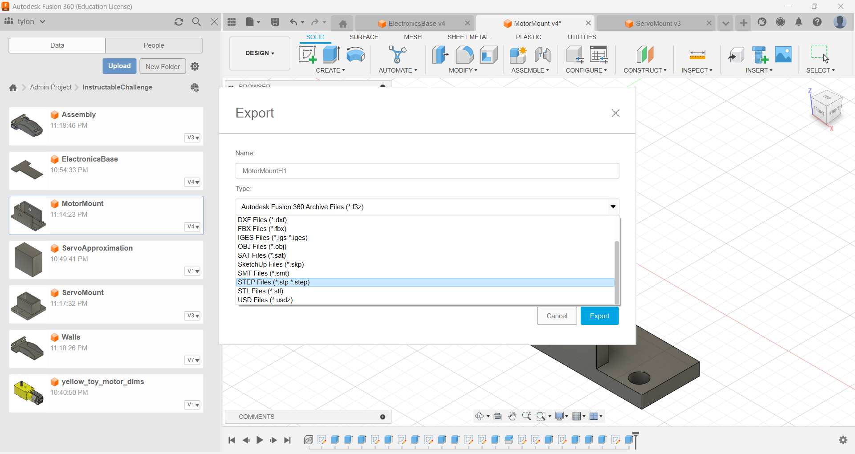This screenshot has width=855, height=454.
Task: Open the ElectronicsBase V4 version dropdown
Action: tap(192, 182)
